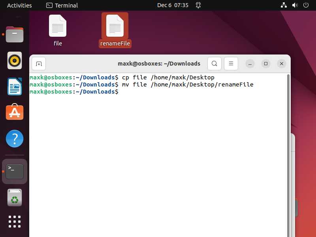Open Help from the dock
Viewport: 316px width, 237px height.
(15, 139)
